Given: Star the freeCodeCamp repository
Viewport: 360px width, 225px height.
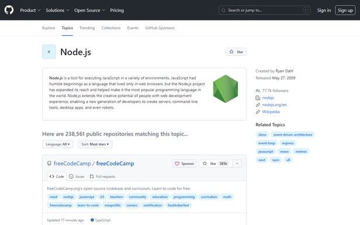Looking at the screenshot, I should [x=216, y=164].
